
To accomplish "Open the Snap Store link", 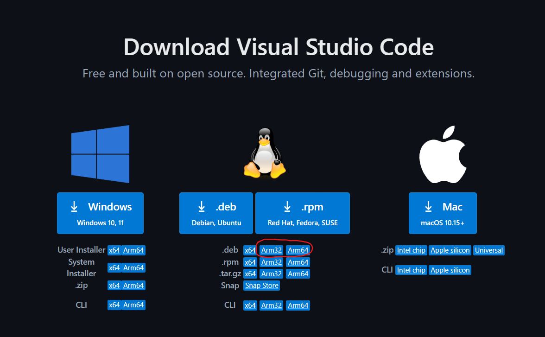I will point(262,286).
